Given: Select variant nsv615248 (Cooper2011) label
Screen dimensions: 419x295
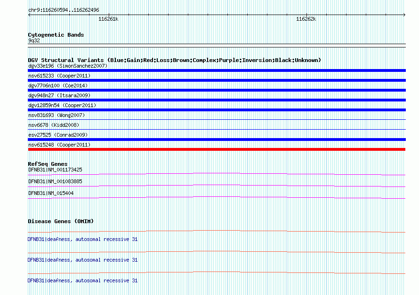Looking at the screenshot, I should [x=59, y=145].
